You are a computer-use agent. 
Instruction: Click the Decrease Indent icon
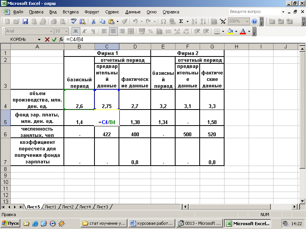pos(197,31)
